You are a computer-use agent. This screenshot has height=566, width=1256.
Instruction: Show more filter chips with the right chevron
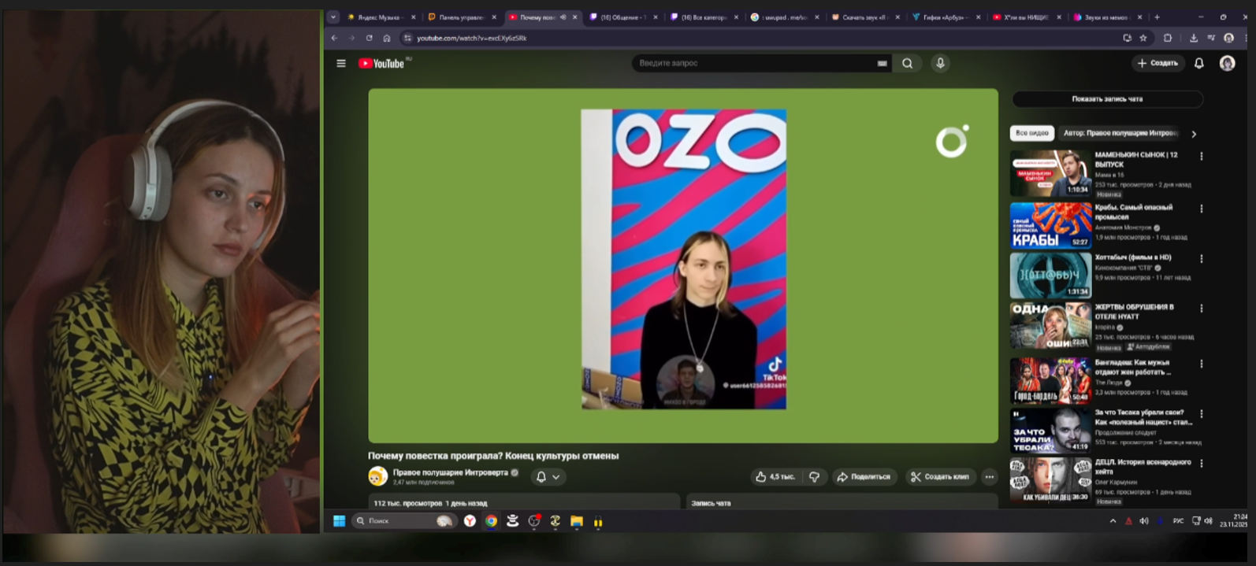[1194, 134]
